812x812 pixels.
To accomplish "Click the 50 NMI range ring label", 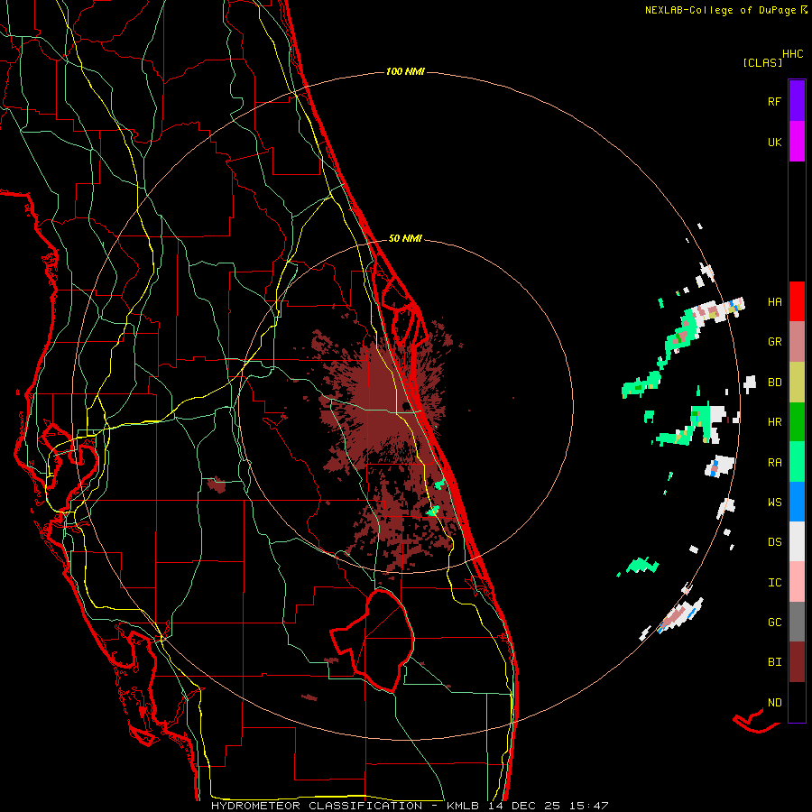I will (x=405, y=238).
